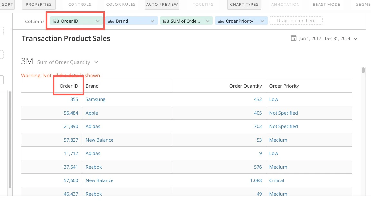Click the Samsung brand cell link

pyautogui.click(x=96, y=99)
